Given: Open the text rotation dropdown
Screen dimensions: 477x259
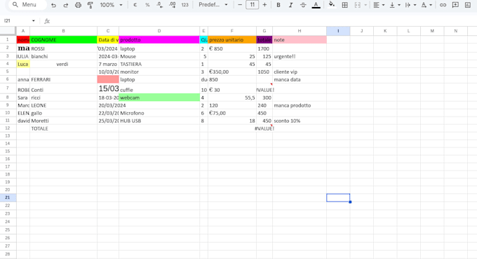Looking at the screenshot, I should (x=426, y=5).
